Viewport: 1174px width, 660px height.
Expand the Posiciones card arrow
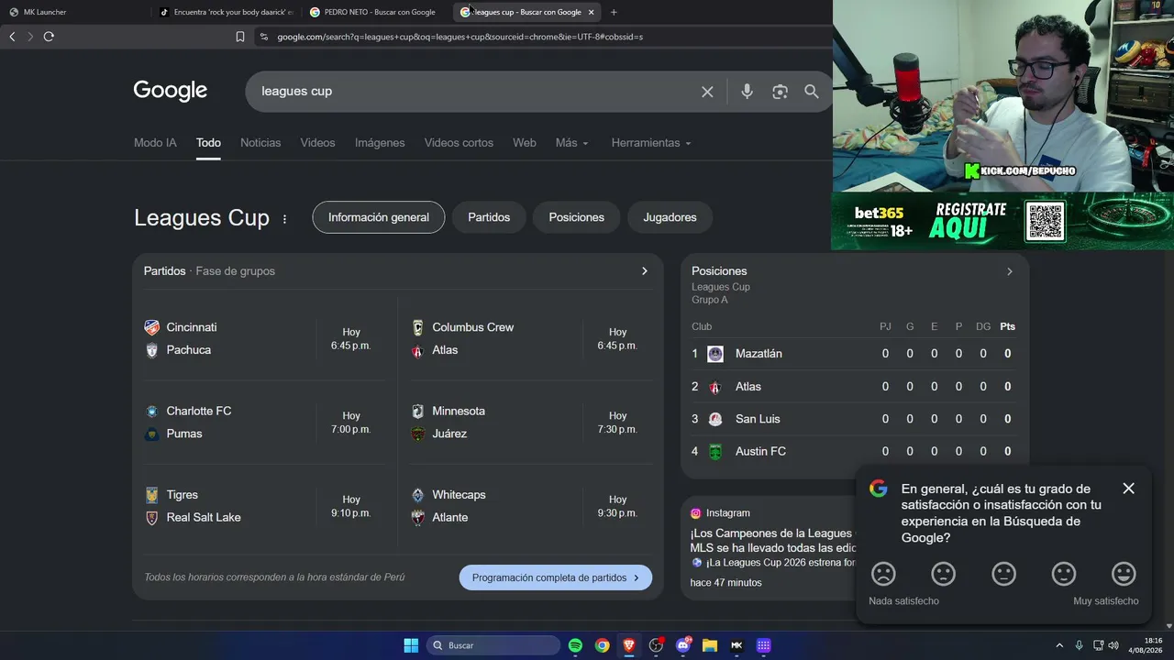1010,271
